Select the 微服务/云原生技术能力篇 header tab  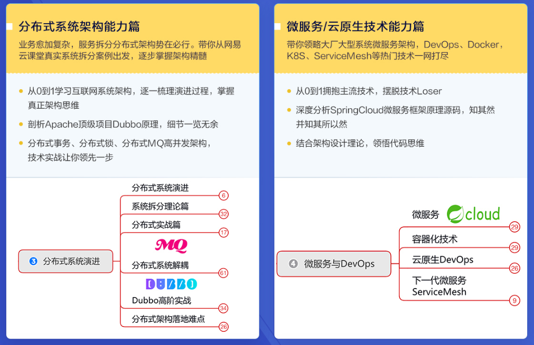tap(353, 24)
